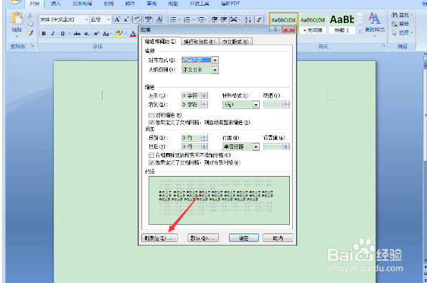Toggle no space between same-style paragraphs checkbox
Image resolution: width=427 pixels, height=283 pixels.
(151, 155)
